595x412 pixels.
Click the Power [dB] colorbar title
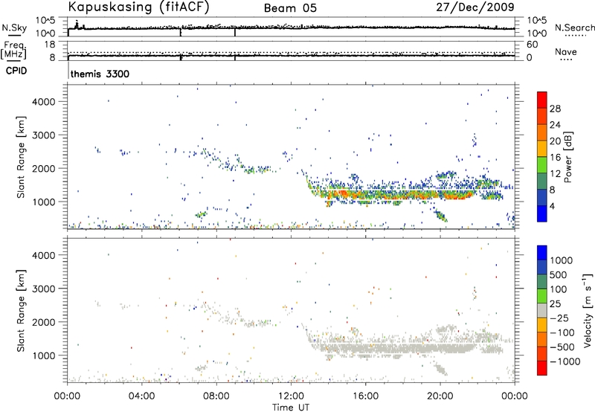pos(567,157)
